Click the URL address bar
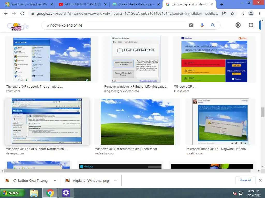 [127, 13]
